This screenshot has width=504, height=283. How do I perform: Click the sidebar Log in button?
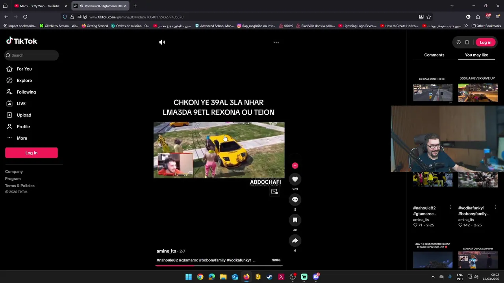click(31, 153)
